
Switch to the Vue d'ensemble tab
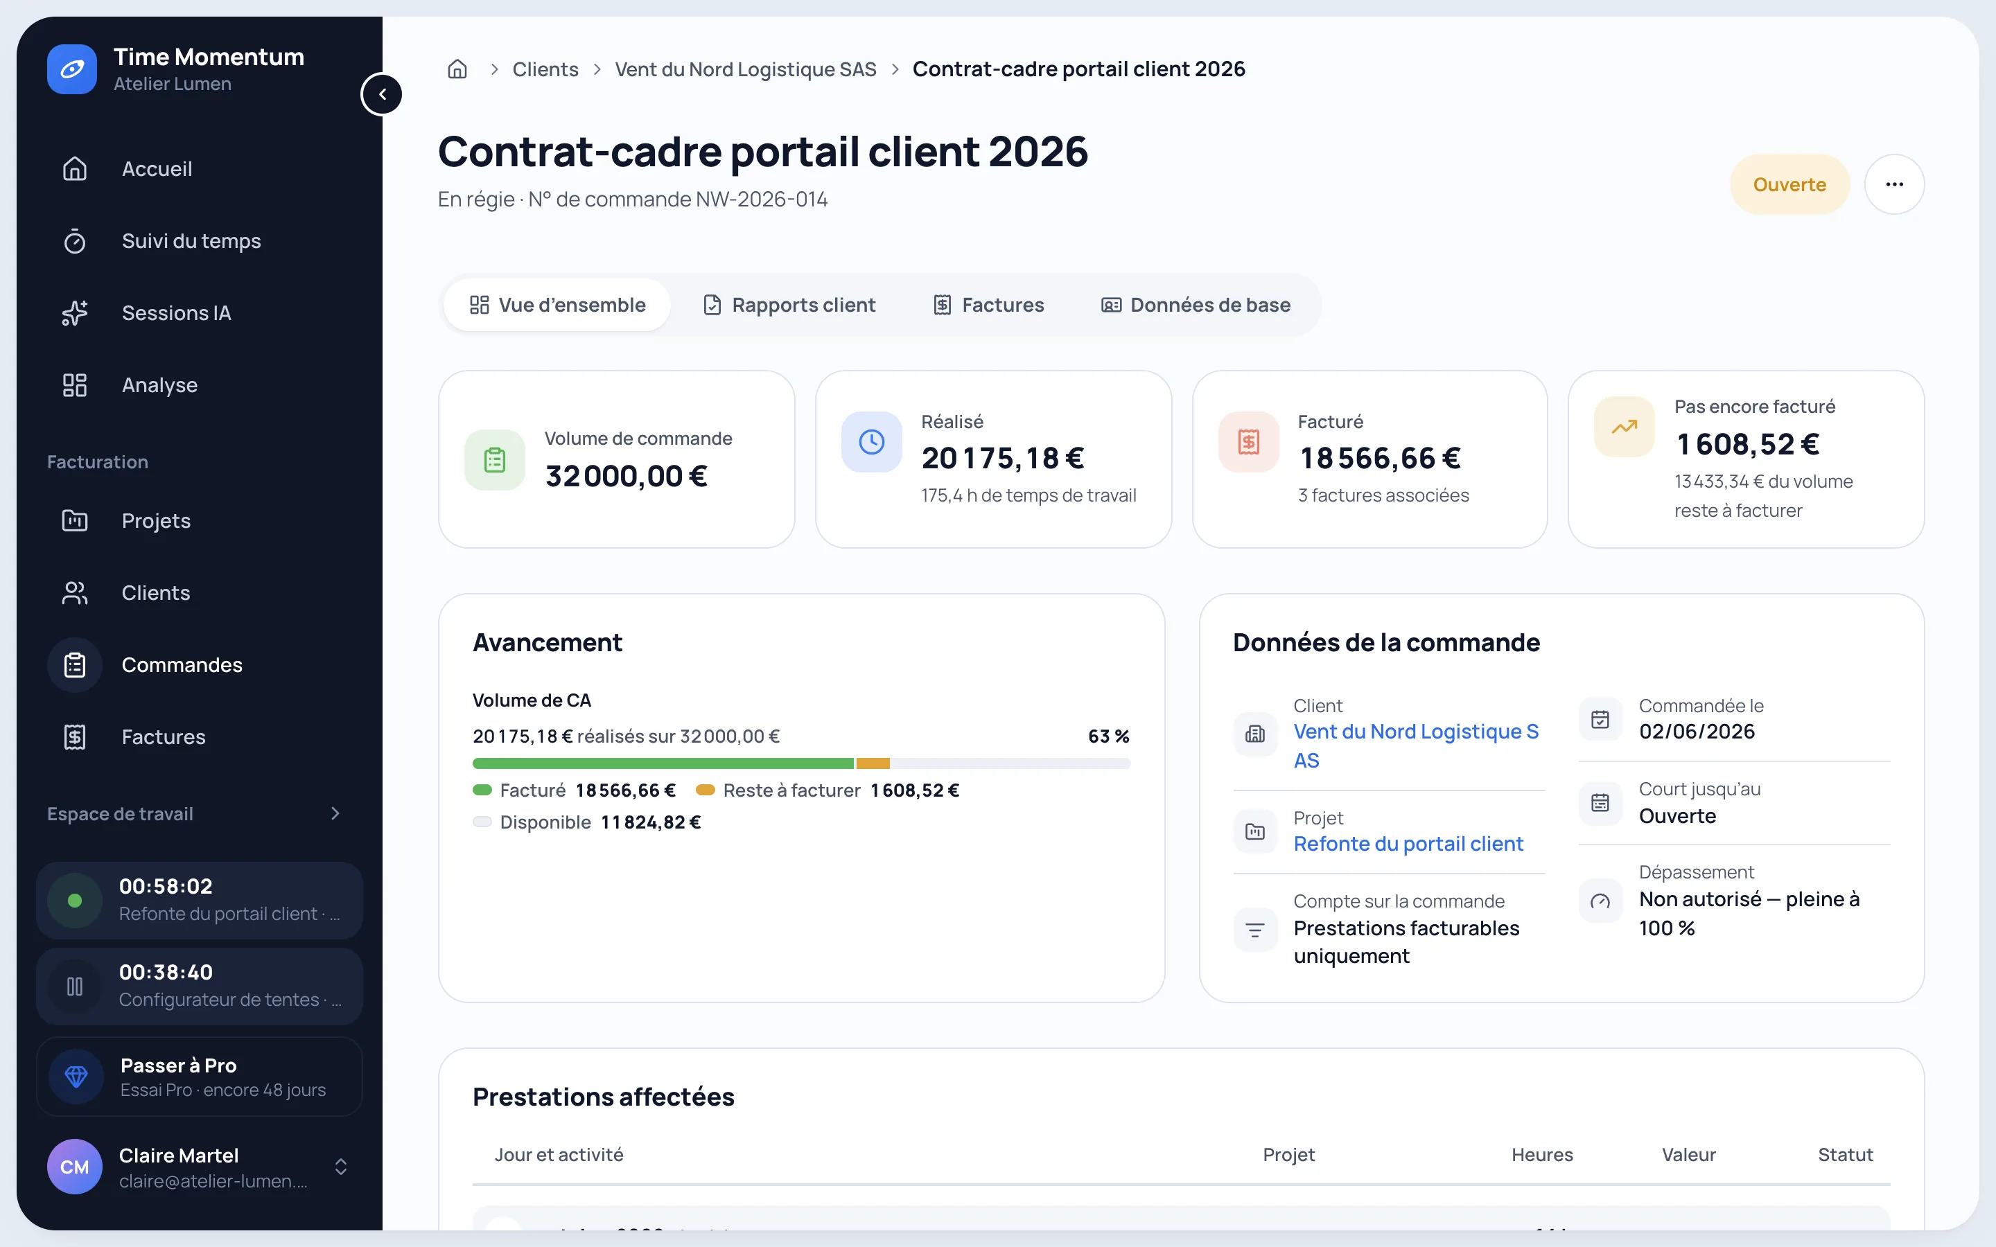(x=557, y=305)
